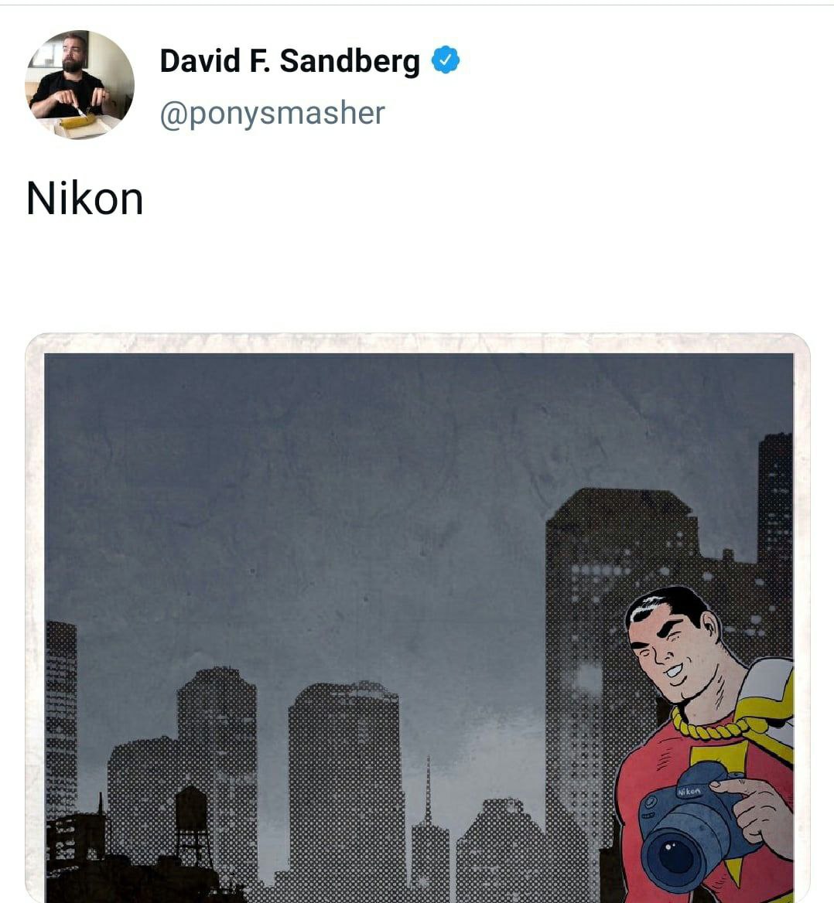Click the water tower silhouette
The image size is (834, 903).
point(191,823)
